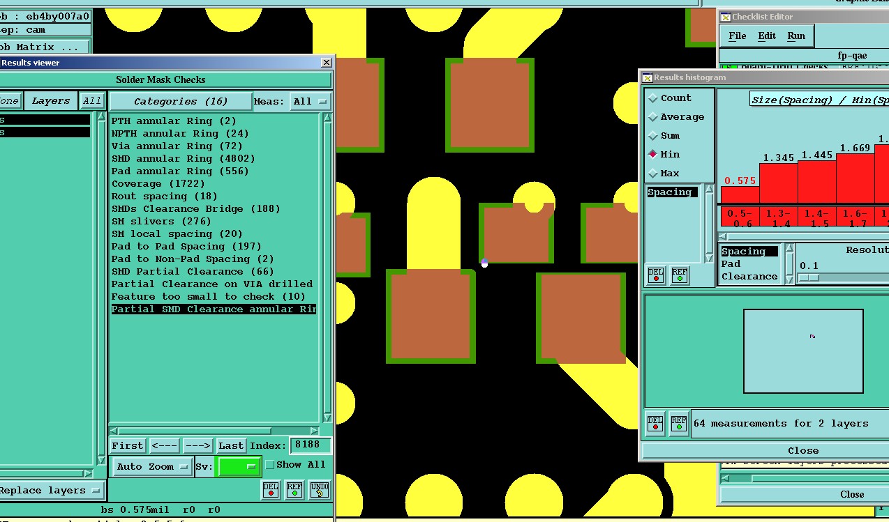Click REF icon under histogram Spacing list

(x=679, y=275)
